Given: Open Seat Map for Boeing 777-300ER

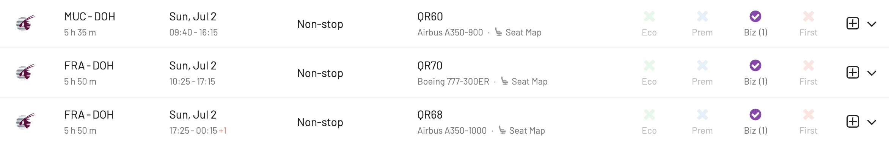Looking at the screenshot, I should pyautogui.click(x=524, y=82).
